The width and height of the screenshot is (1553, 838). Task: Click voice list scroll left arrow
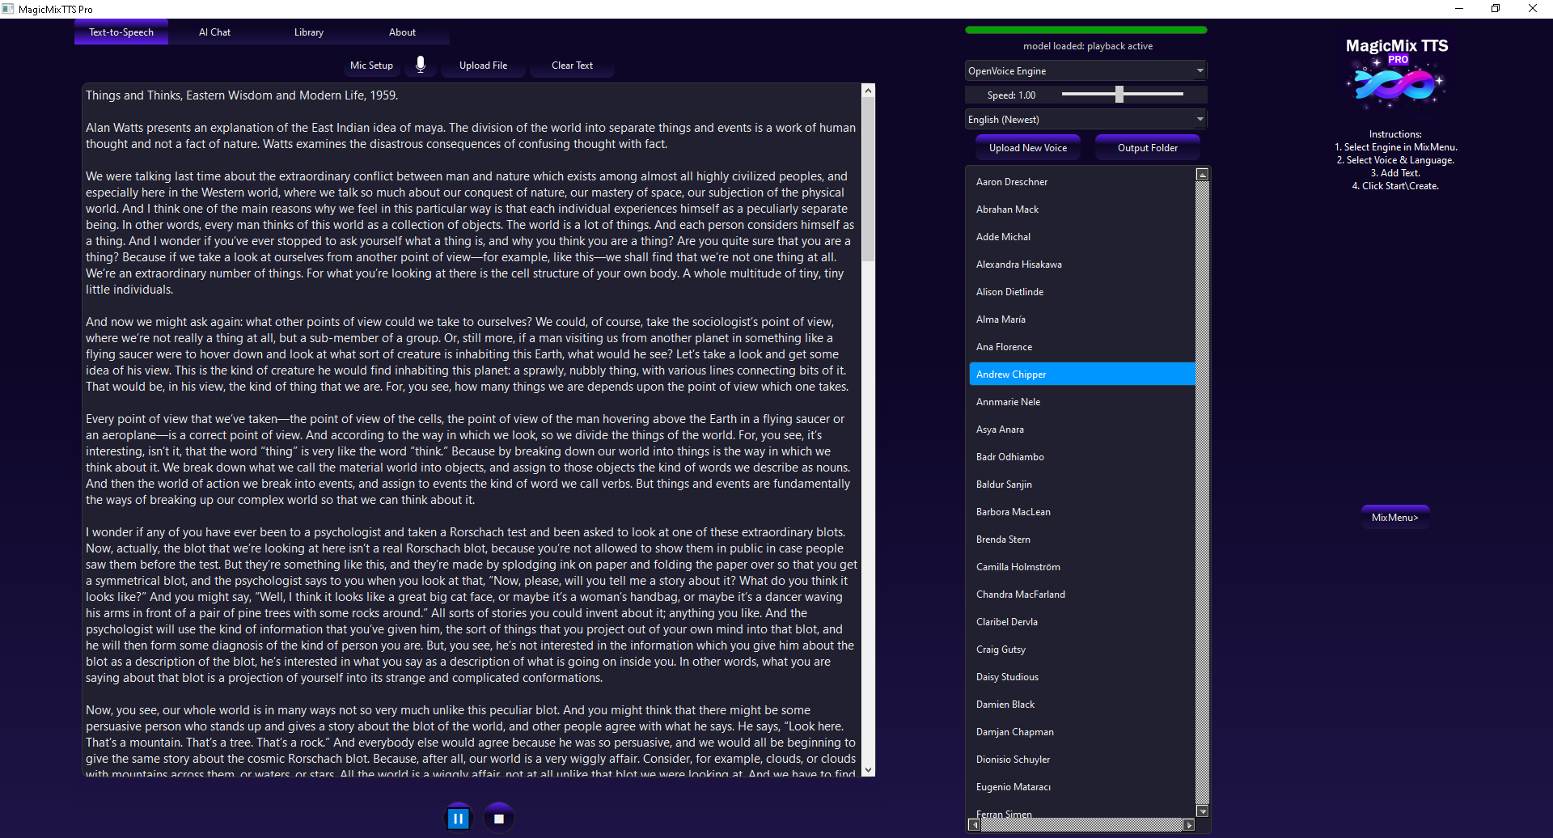[974, 825]
